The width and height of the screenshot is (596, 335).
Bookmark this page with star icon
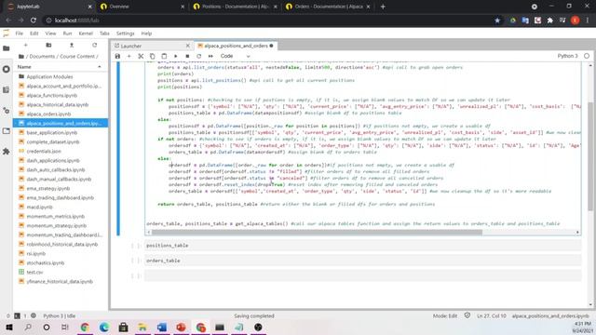click(497, 20)
